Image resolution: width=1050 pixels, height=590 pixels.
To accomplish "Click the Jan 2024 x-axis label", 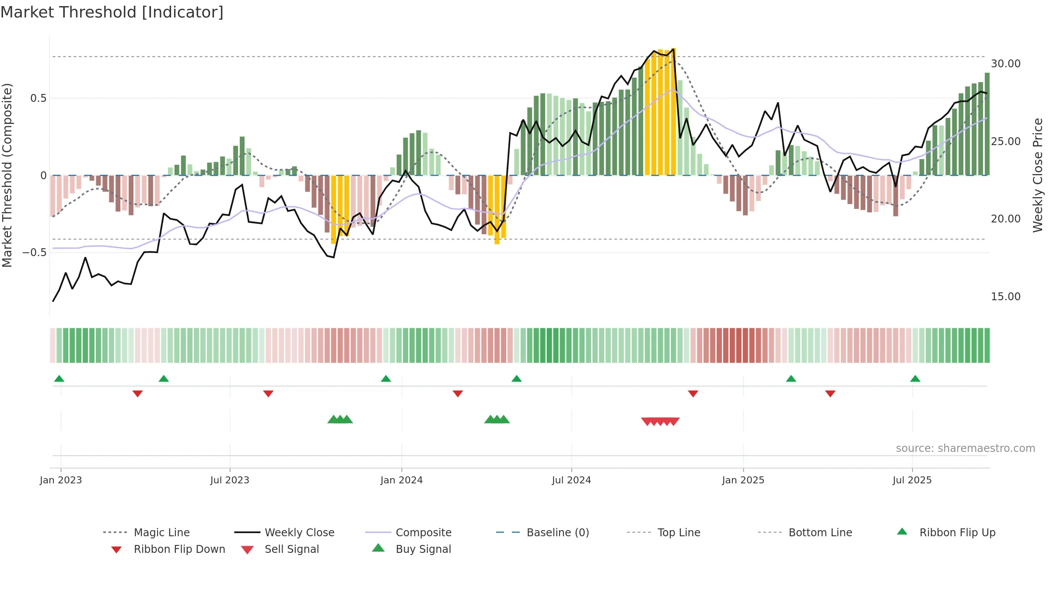I will (402, 480).
